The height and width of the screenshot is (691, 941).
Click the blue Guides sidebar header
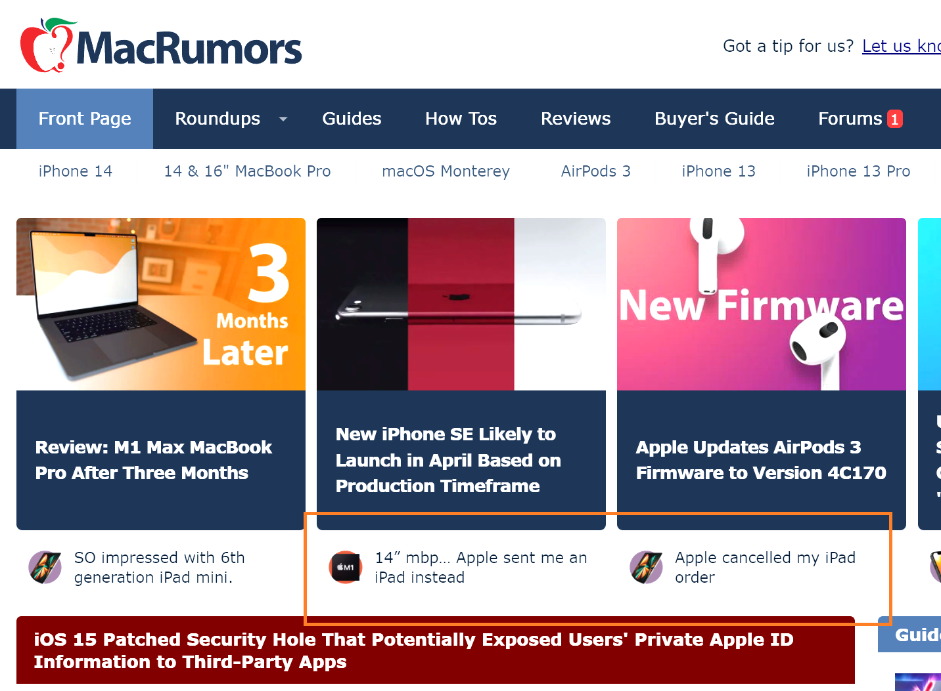[909, 635]
